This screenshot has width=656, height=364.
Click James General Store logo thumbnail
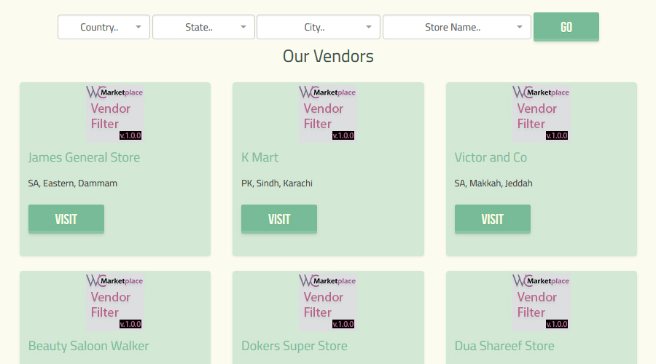114,113
